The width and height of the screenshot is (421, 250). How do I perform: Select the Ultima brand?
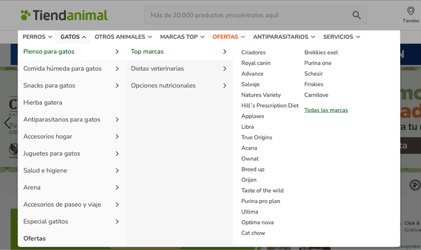[249, 212]
